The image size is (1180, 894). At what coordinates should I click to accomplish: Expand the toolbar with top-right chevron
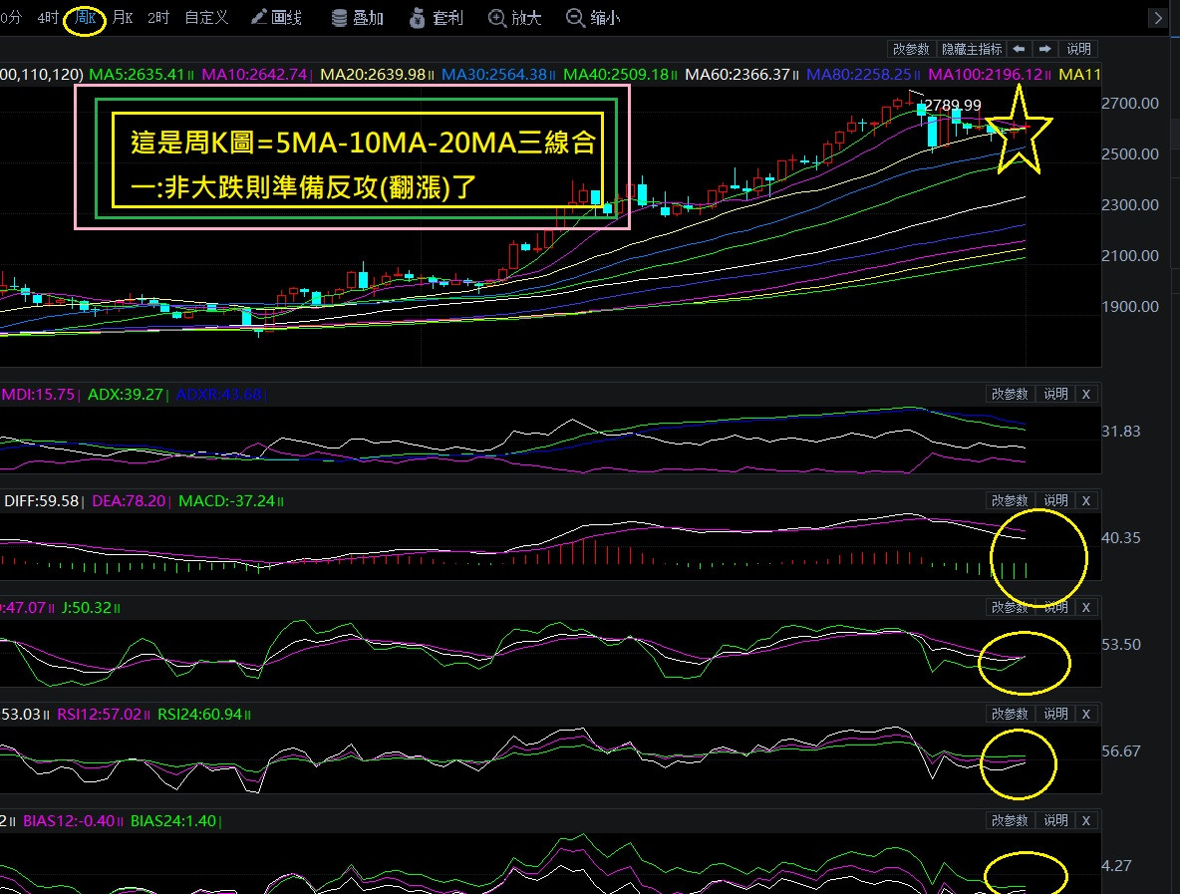(1157, 17)
